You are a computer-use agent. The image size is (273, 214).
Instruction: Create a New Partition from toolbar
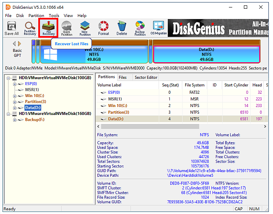pyautogui.click(x=85, y=28)
